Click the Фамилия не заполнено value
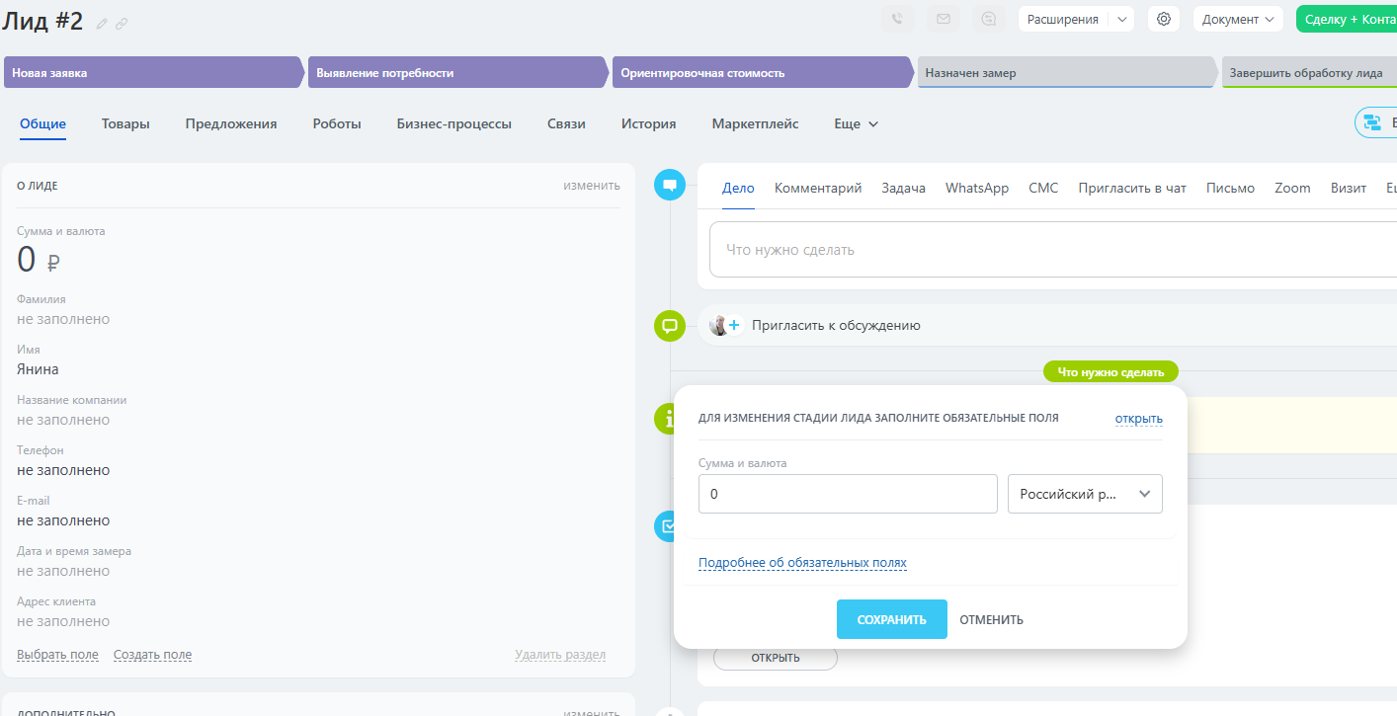Image resolution: width=1397 pixels, height=716 pixels. tap(63, 319)
